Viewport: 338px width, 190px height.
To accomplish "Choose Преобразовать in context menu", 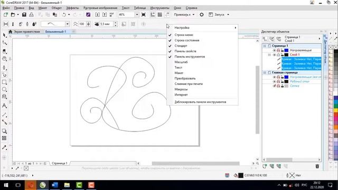I will [x=185, y=79].
